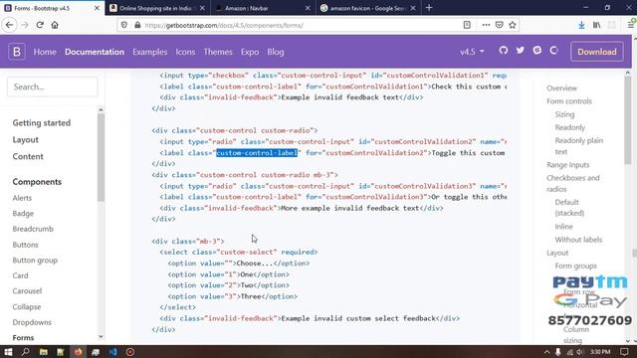Image resolution: width=637 pixels, height=358 pixels.
Task: Click the browser address bar
Action: [301, 25]
